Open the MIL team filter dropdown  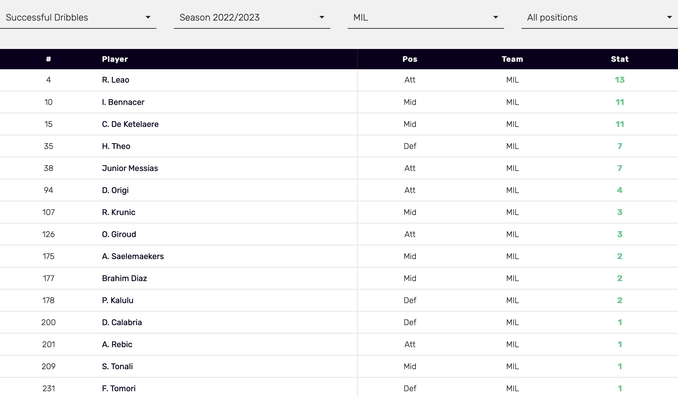coord(426,17)
